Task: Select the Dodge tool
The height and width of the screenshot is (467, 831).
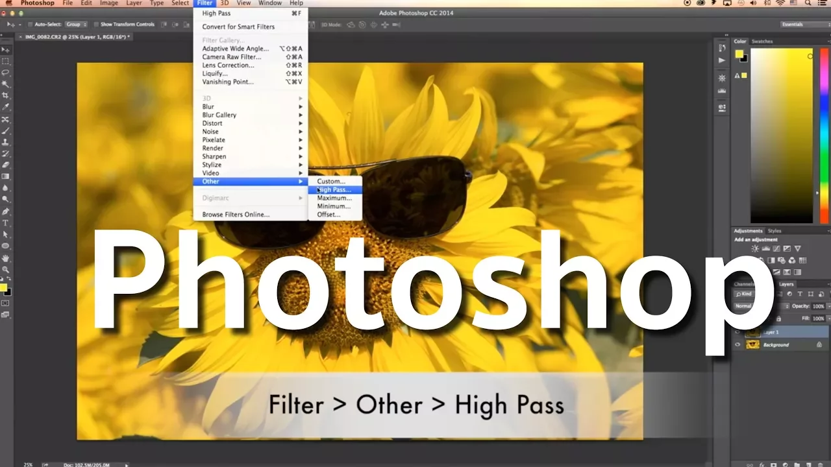Action: [x=6, y=200]
